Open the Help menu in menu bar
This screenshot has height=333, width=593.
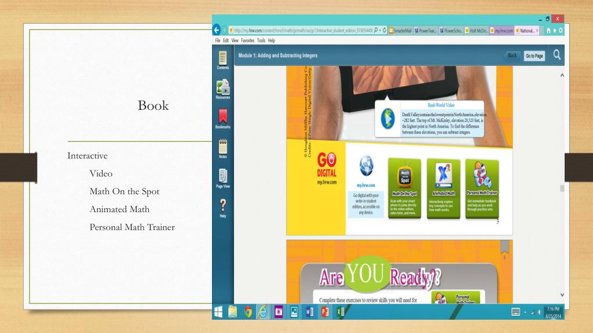point(272,40)
